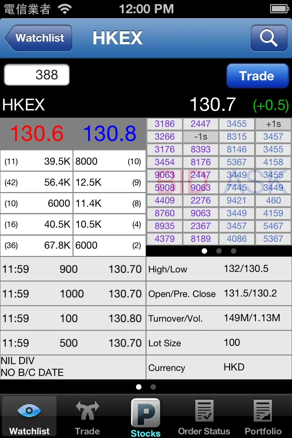Image resolution: width=292 pixels, height=438 pixels.
Task: Select broker code 4086
Action: pos(237,239)
